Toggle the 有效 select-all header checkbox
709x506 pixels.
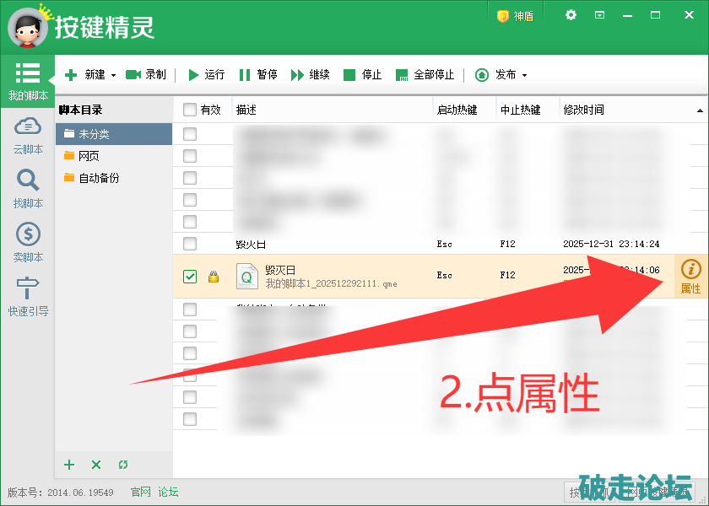click(x=190, y=110)
